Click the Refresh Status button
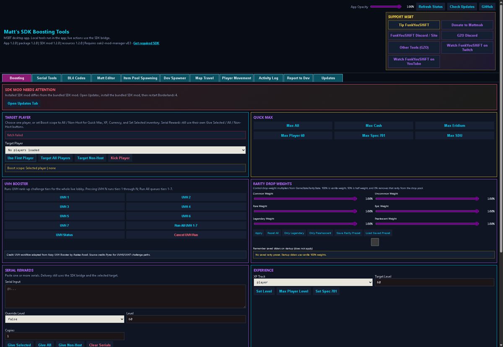The height and width of the screenshot is (347, 503). pos(430,7)
